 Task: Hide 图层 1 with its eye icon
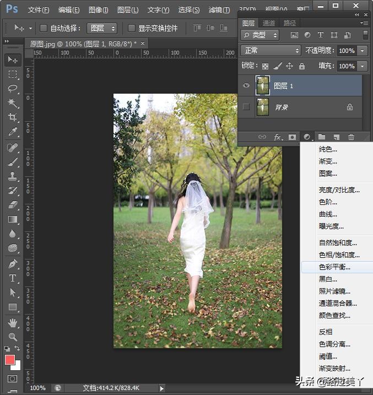246,86
